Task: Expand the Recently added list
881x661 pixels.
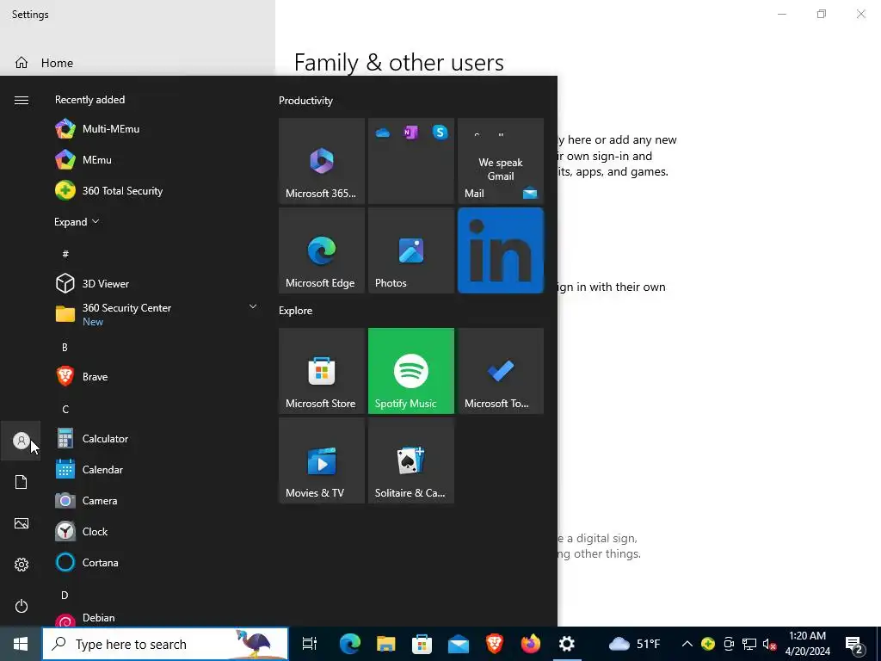Action: coord(77,221)
